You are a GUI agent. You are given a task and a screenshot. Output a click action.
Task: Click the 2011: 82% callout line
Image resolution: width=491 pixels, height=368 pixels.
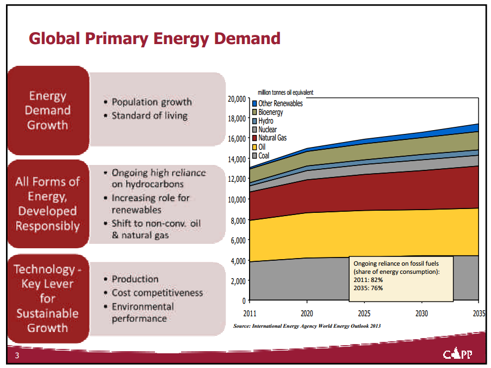pos(368,280)
